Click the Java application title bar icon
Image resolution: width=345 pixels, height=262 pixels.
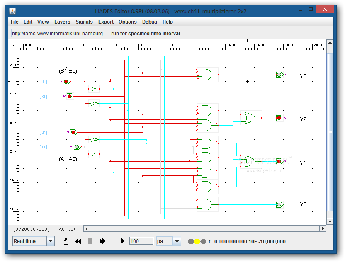tap(12, 11)
